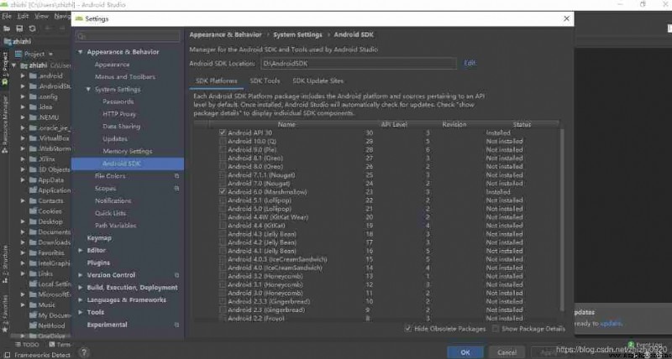
Task: Open the Resource Manager side panel
Action: point(5,124)
